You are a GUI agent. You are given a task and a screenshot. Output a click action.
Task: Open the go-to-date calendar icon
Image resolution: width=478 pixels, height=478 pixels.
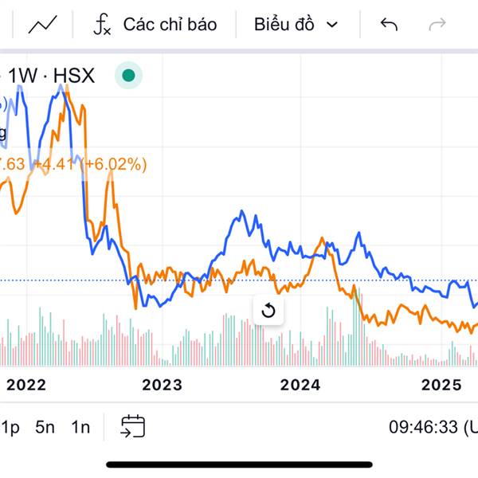pyautogui.click(x=133, y=426)
